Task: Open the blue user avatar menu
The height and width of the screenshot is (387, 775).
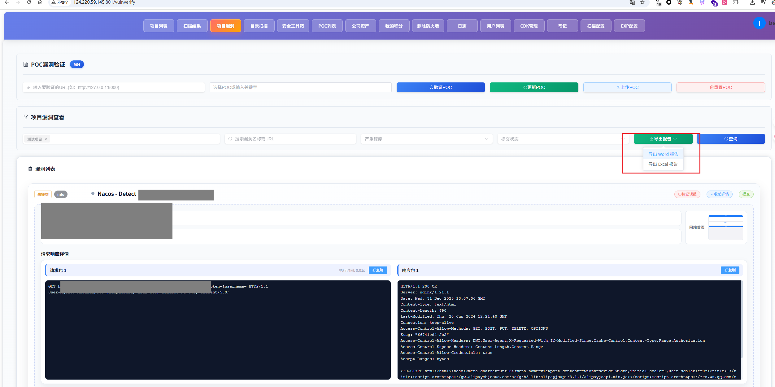Action: [759, 23]
